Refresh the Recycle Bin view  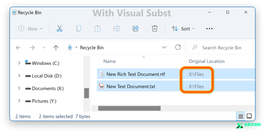pyautogui.click(x=178, y=47)
